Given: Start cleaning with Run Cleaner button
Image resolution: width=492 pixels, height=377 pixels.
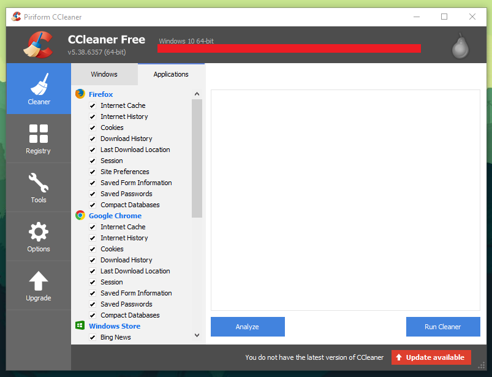Looking at the screenshot, I should point(443,327).
